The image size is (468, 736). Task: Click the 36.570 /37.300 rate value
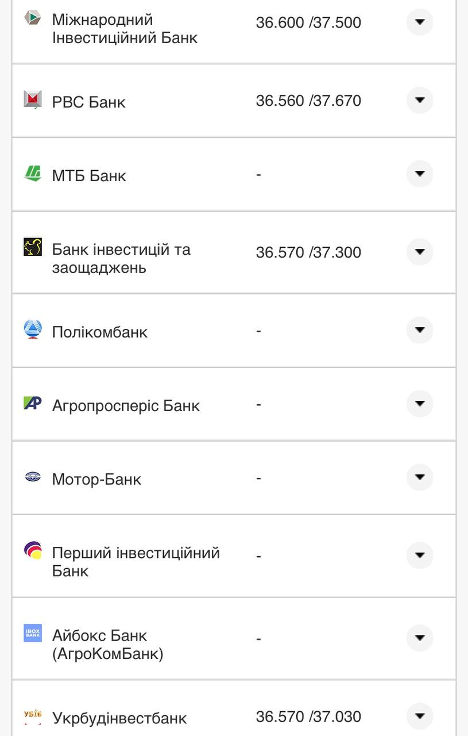coord(309,252)
